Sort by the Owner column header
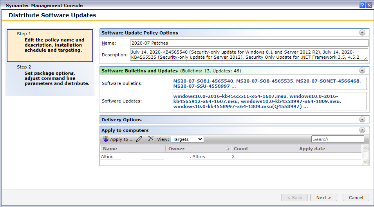The height and width of the screenshot is (207, 374). pos(198,149)
